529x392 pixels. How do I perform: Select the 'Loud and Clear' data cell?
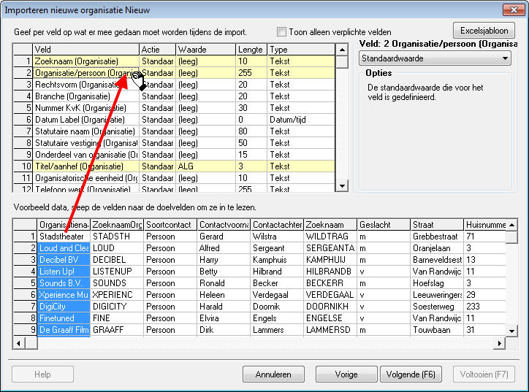point(64,248)
